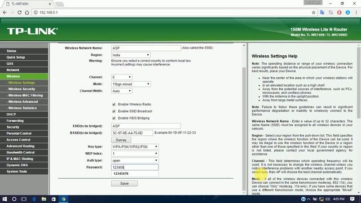The image size is (361, 203).
Task: Click the Password input field
Action: (x=135, y=167)
